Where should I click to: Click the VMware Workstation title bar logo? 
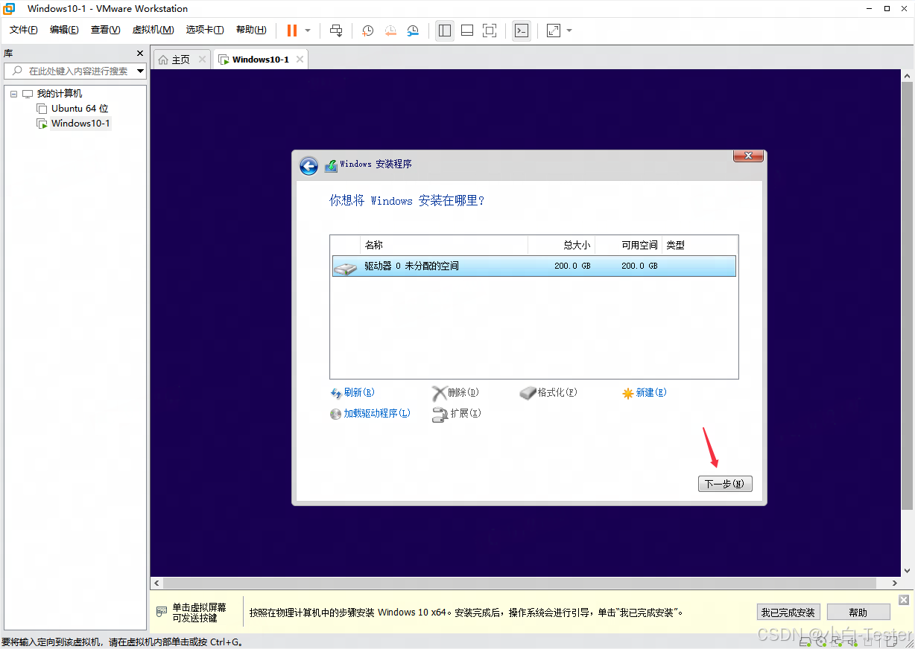[x=10, y=9]
